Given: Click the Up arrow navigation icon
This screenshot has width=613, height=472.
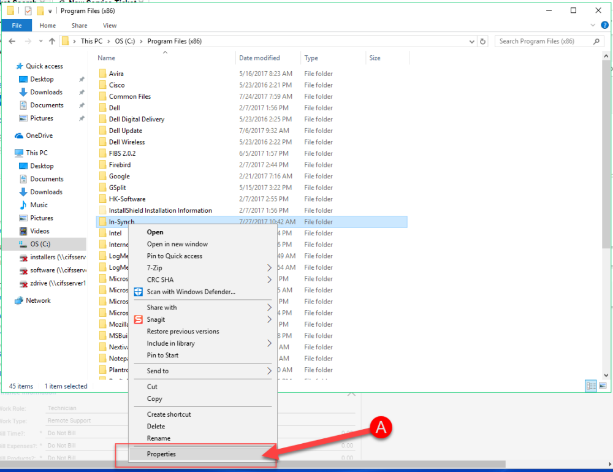Looking at the screenshot, I should tap(51, 41).
